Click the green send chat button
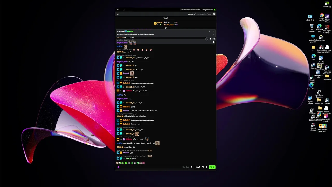The image size is (332, 187). (x=212, y=167)
